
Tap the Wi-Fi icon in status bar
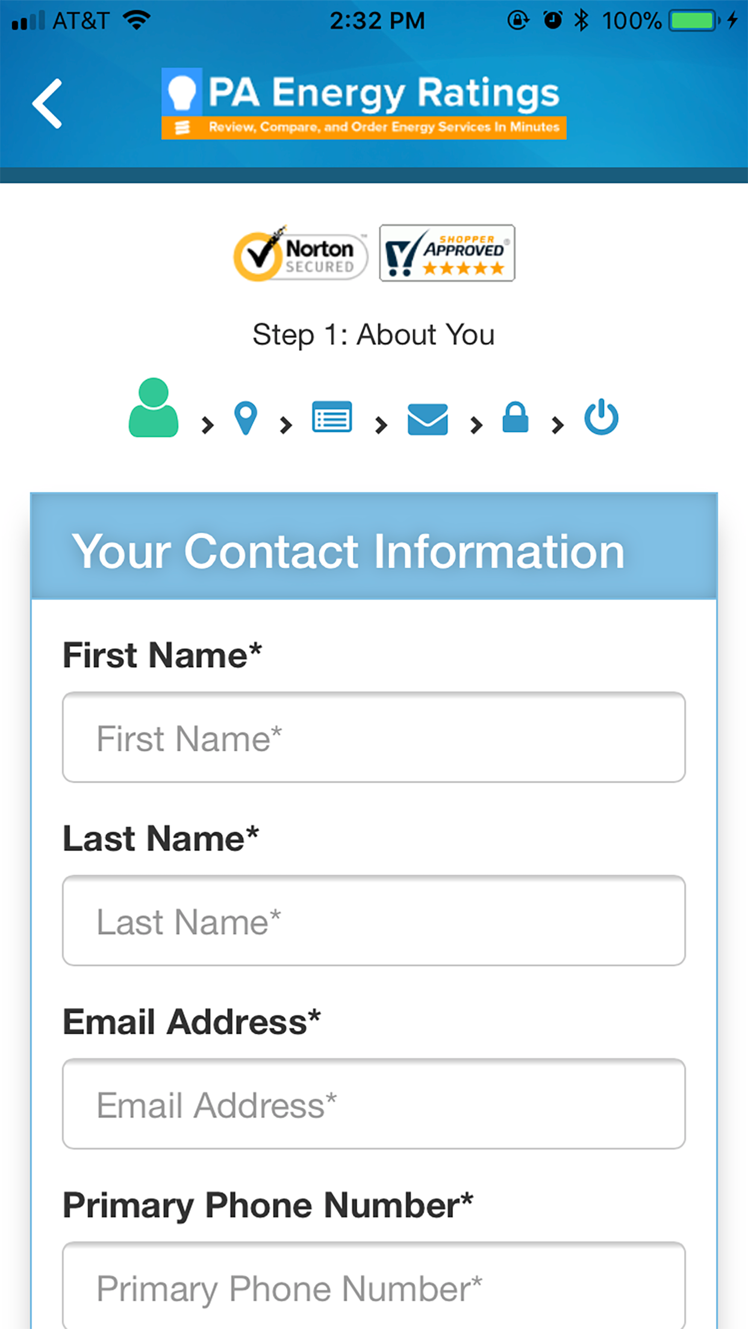[x=137, y=21]
